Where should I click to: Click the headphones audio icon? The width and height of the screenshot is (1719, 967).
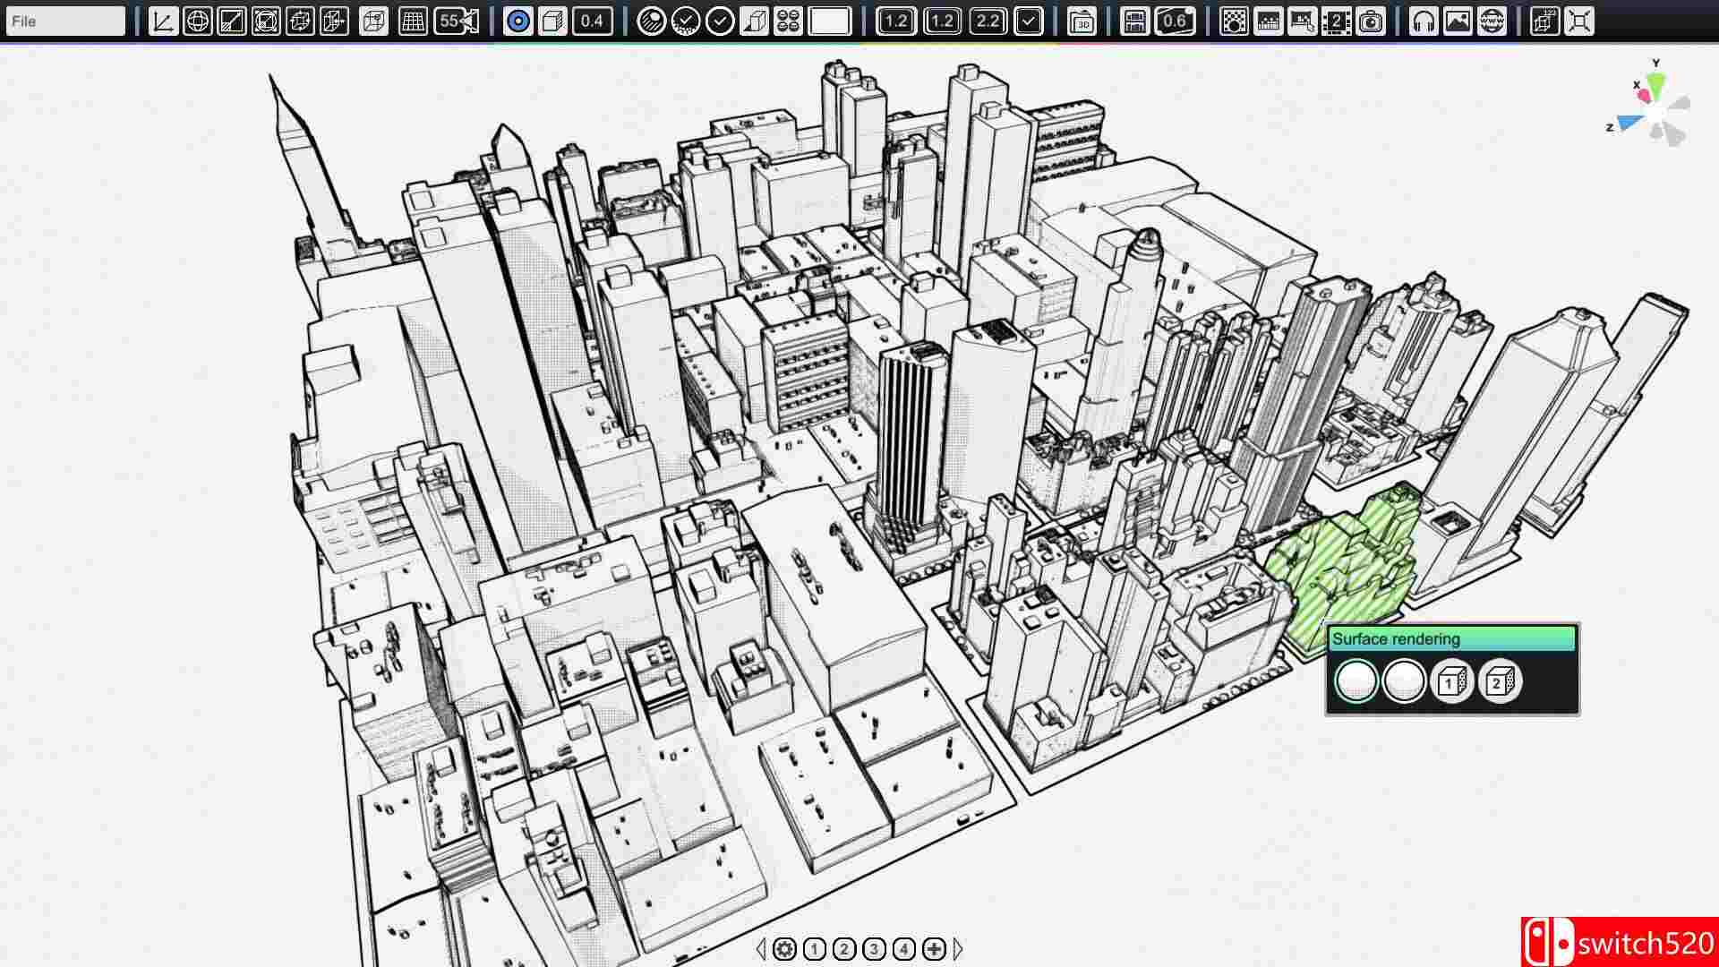1423,21
